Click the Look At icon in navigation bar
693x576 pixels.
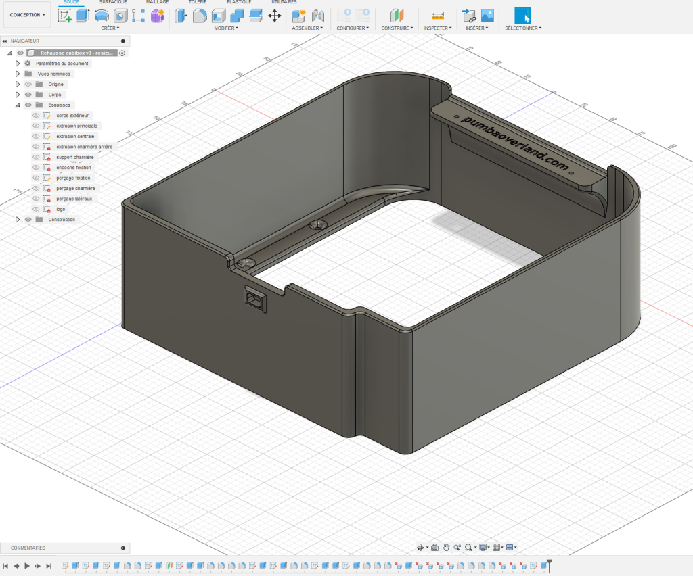[x=435, y=548]
